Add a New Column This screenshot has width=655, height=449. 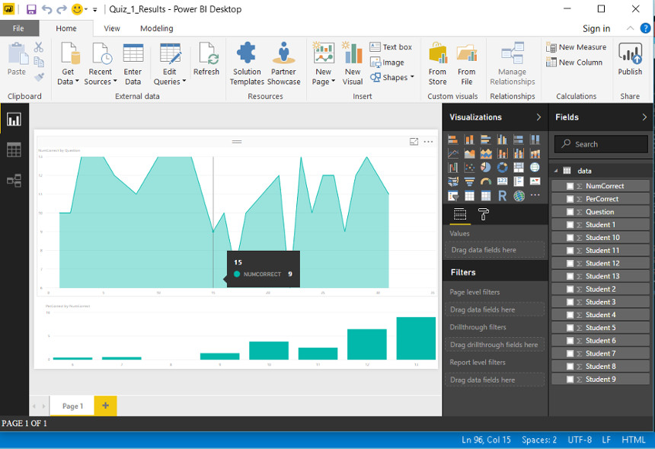coord(574,63)
